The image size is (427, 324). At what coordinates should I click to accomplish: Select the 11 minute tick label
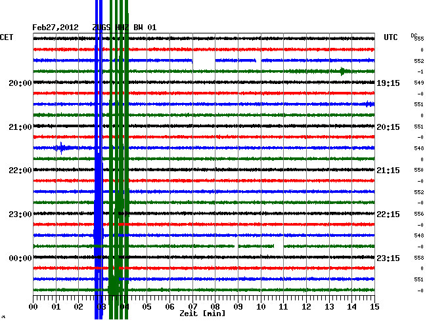(284, 307)
